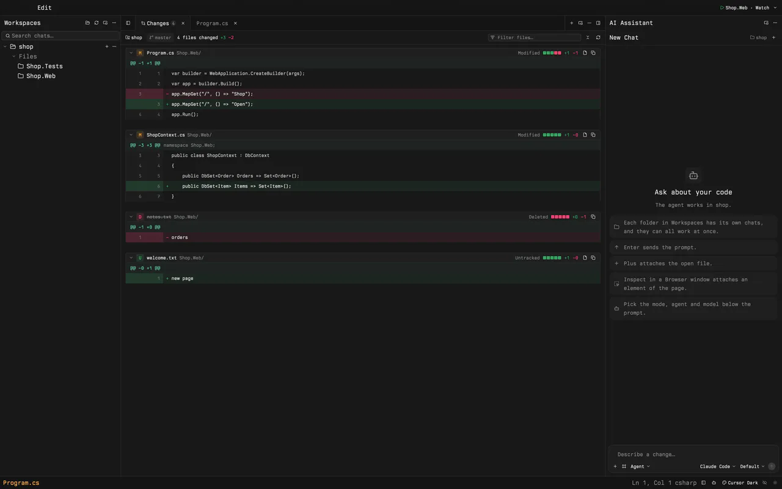Run the Shop.Web Watch configuration
Image resolution: width=782 pixels, height=489 pixels.
pyautogui.click(x=745, y=8)
